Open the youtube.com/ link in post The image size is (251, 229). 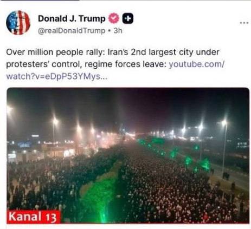(197, 64)
